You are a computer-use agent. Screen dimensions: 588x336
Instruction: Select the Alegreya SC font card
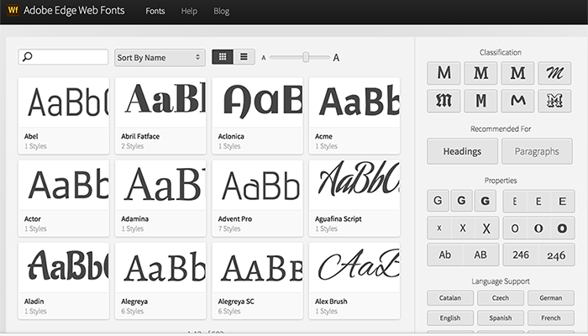pos(257,281)
